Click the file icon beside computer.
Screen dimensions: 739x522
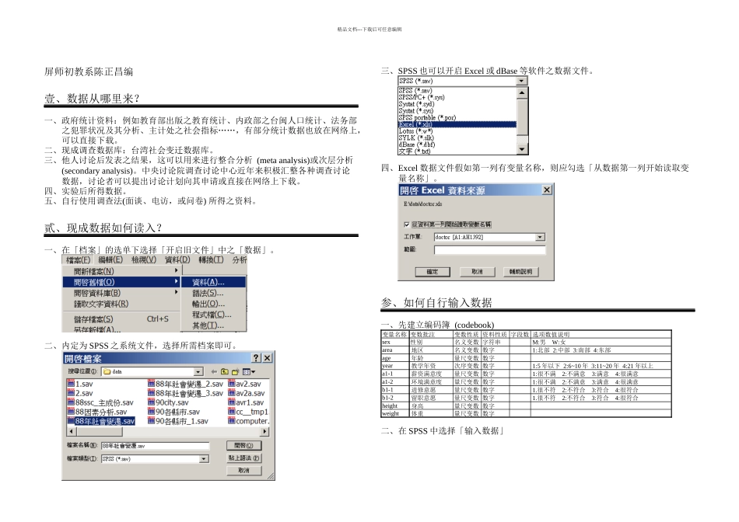[x=231, y=421]
